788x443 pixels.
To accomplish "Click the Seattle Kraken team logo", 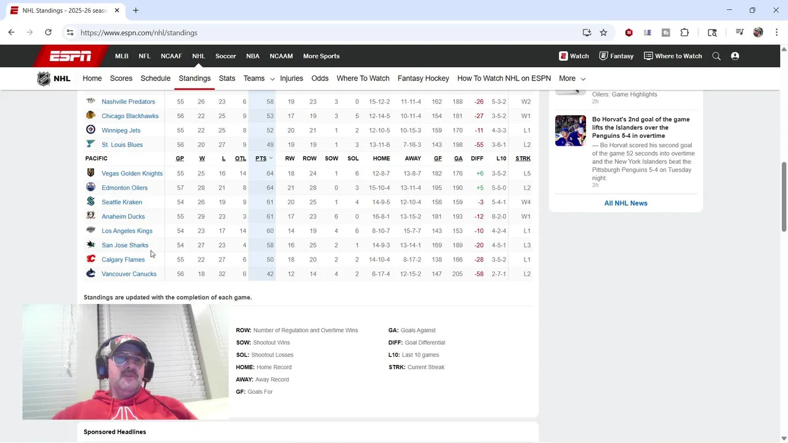I will point(90,201).
